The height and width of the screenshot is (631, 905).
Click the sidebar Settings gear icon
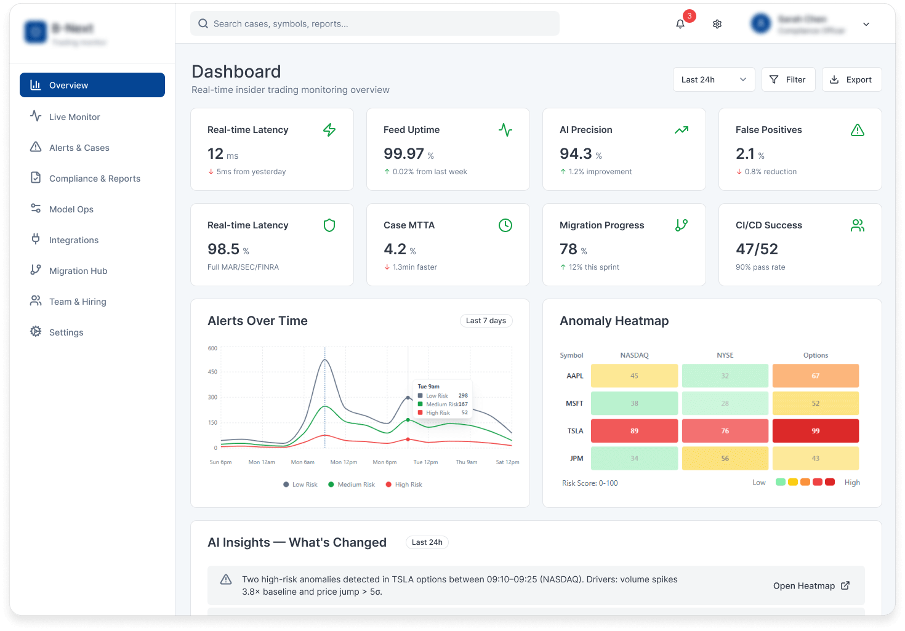point(36,331)
